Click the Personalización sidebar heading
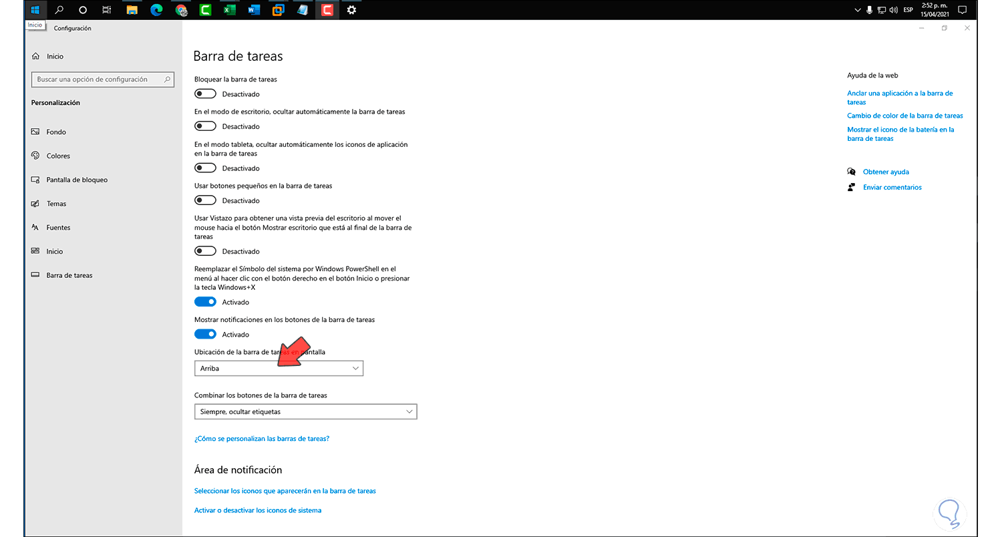The height and width of the screenshot is (537, 1002). click(x=55, y=103)
